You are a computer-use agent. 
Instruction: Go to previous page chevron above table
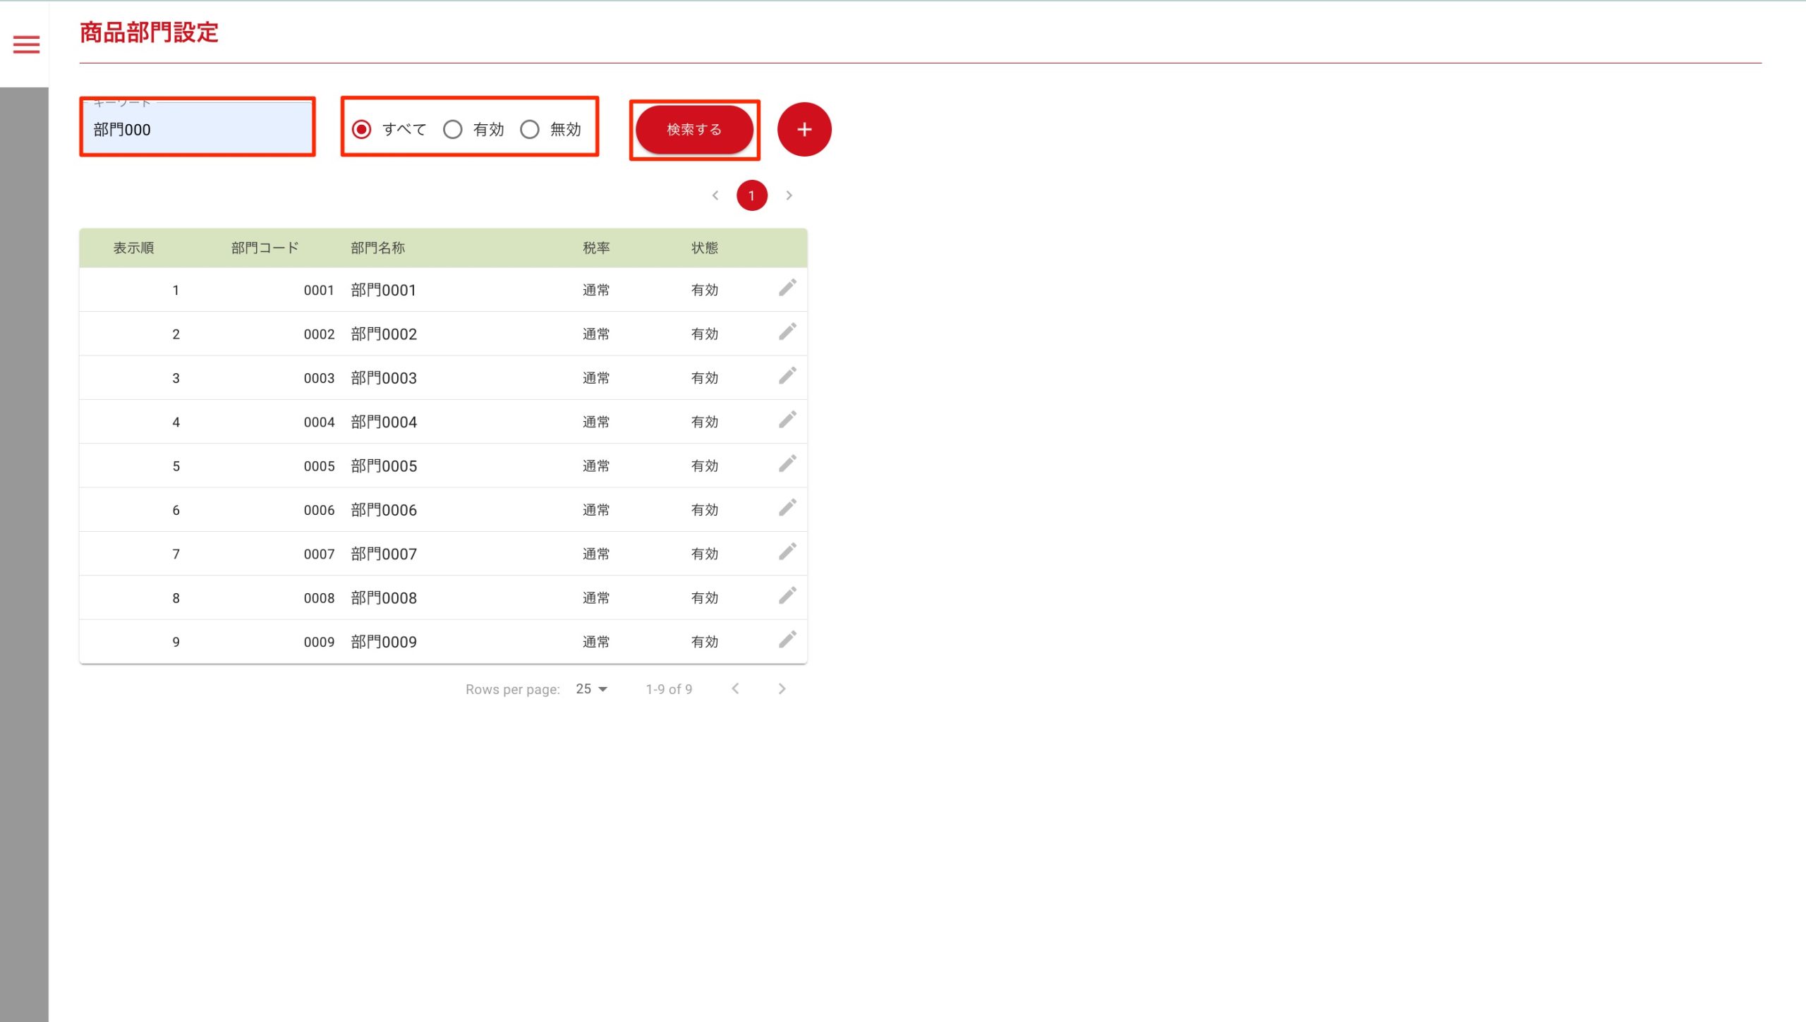click(715, 195)
